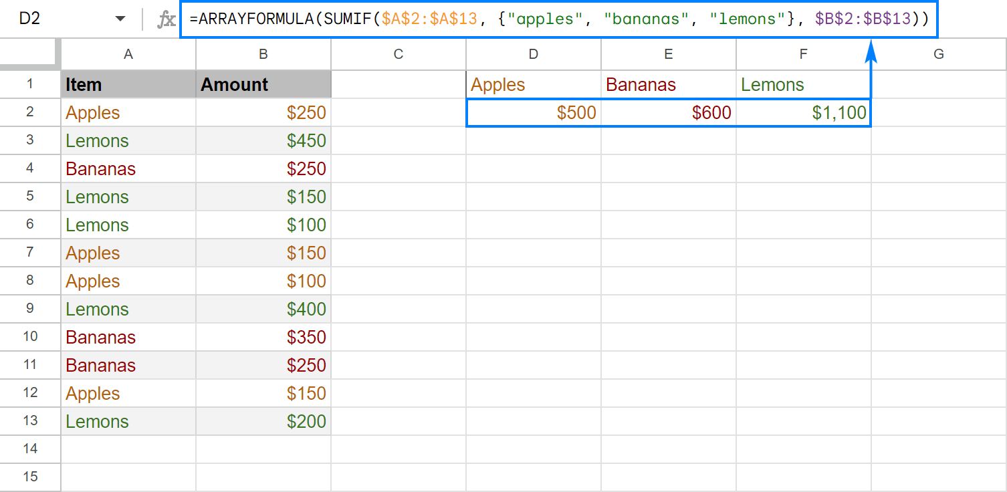Click the Item header cell
1007x492 pixels.
[128, 84]
